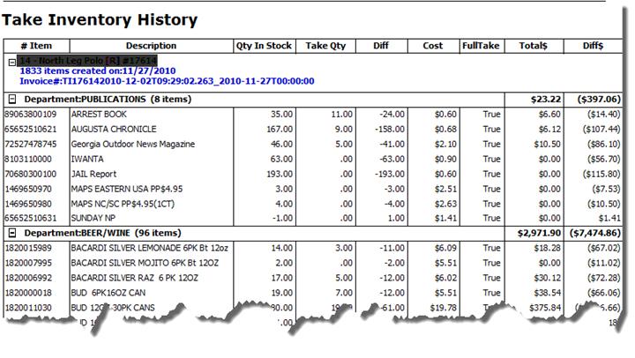
Task: Click the Cost column header
Action: (x=432, y=46)
